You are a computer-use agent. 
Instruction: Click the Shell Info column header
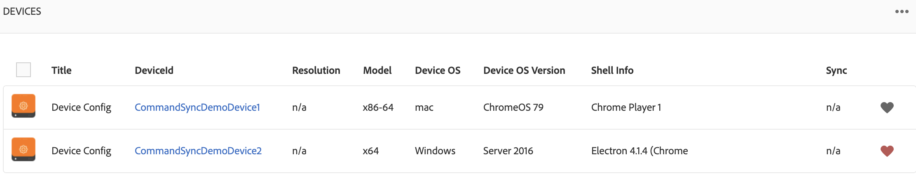click(612, 71)
